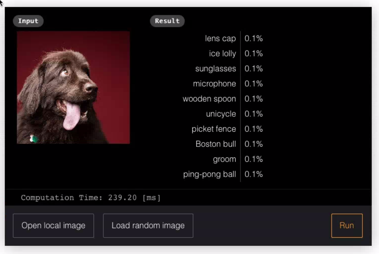Click the Boston bull result label
Image resolution: width=379 pixels, height=254 pixels.
click(216, 144)
